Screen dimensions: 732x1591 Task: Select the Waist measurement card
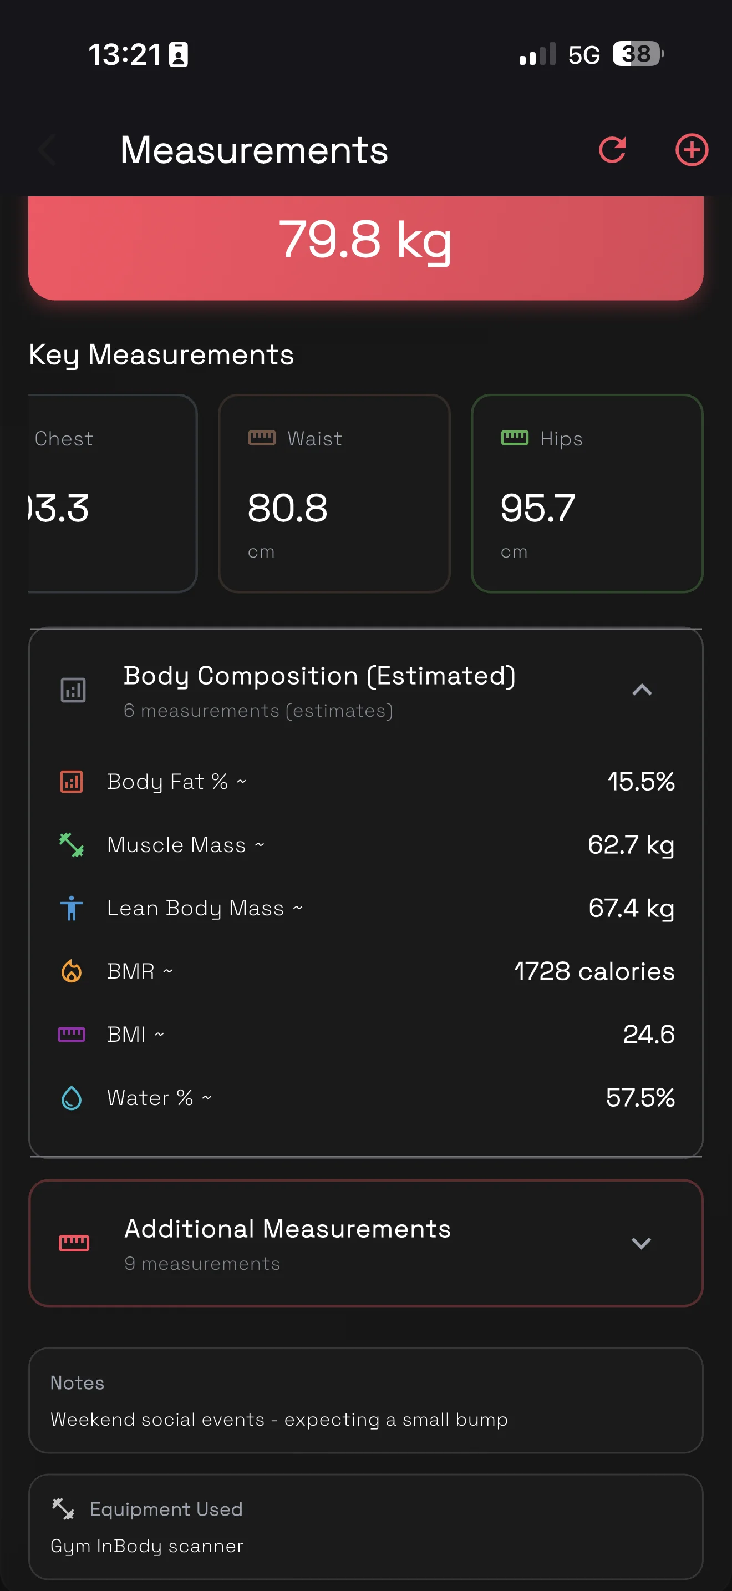(334, 493)
